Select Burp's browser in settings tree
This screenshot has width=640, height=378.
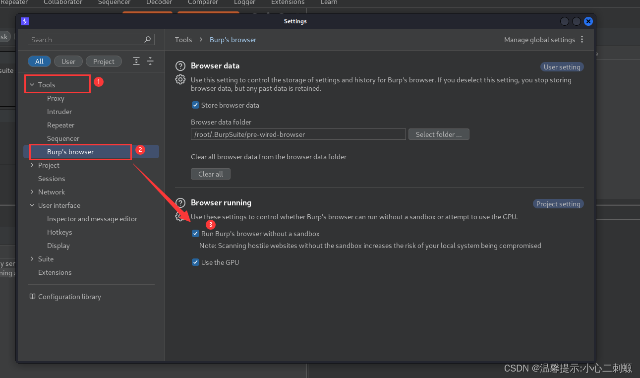(x=91, y=152)
